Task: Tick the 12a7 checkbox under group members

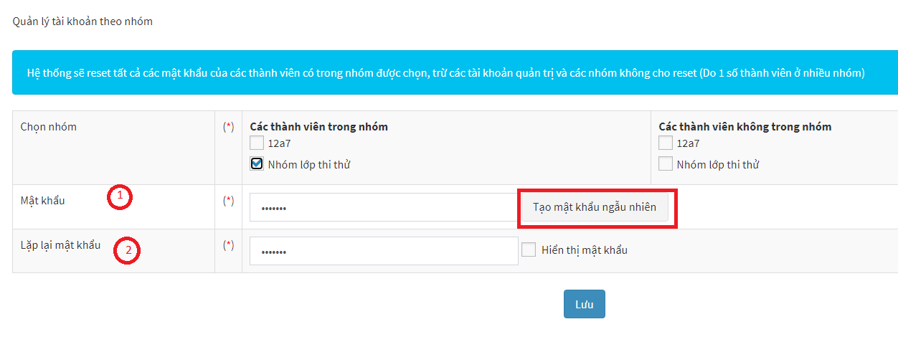Action: click(257, 143)
